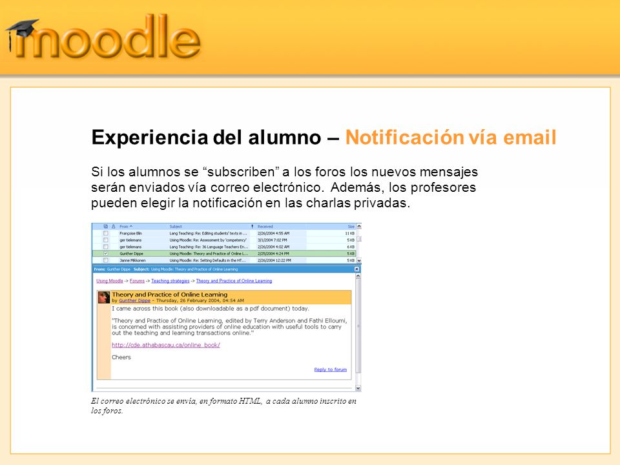620x465 pixels.
Task: Click the select-all checkmark column header icon
Action: (105, 227)
